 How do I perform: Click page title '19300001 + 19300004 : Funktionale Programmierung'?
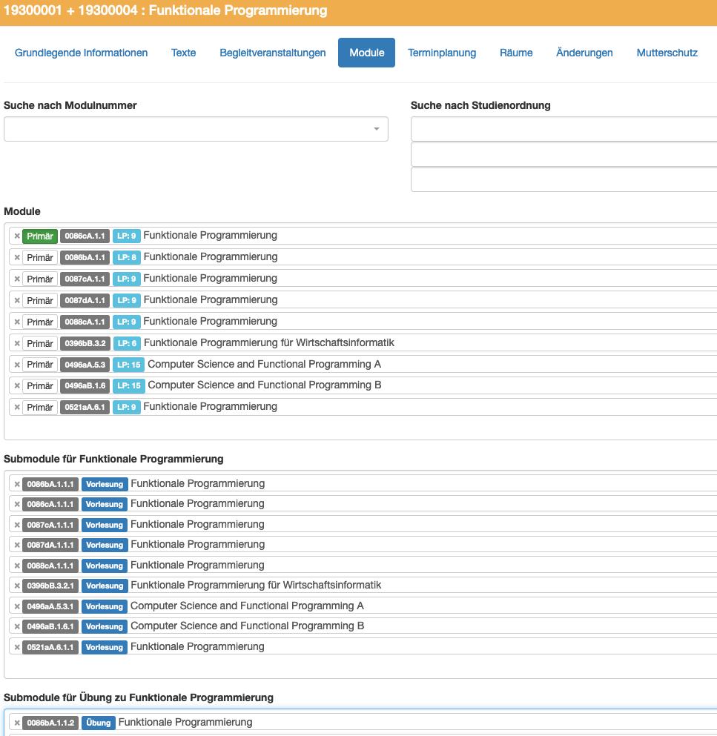(165, 10)
